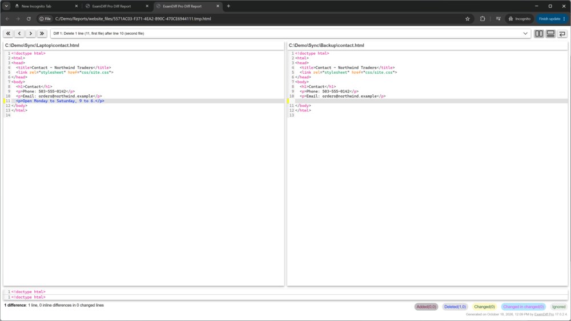This screenshot has height=321, width=571.
Task: Toggle the Changed in changed(0) badge
Action: [523, 307]
